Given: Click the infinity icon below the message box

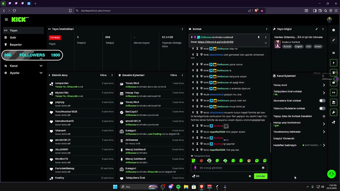Looking at the screenshot, I should [198, 176].
